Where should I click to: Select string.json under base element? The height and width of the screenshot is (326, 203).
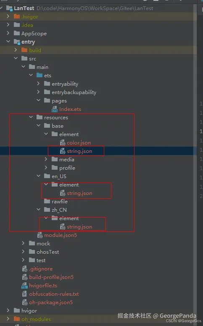(x=79, y=151)
